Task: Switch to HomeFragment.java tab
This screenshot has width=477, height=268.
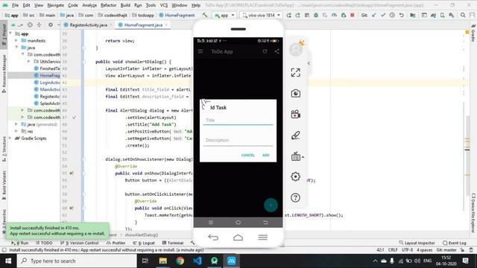Action: pyautogui.click(x=143, y=25)
